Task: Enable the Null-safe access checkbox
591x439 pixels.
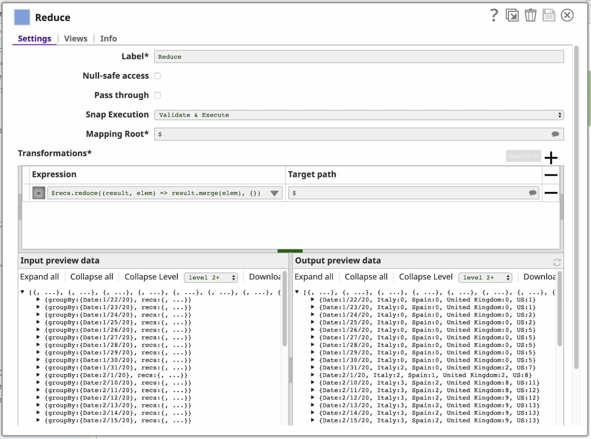Action: pyautogui.click(x=157, y=76)
